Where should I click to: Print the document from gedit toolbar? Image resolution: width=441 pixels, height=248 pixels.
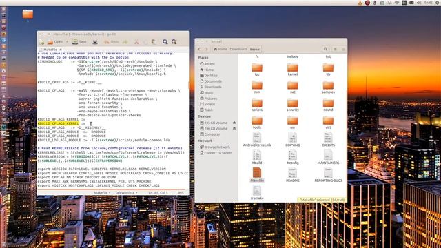[x=95, y=42]
